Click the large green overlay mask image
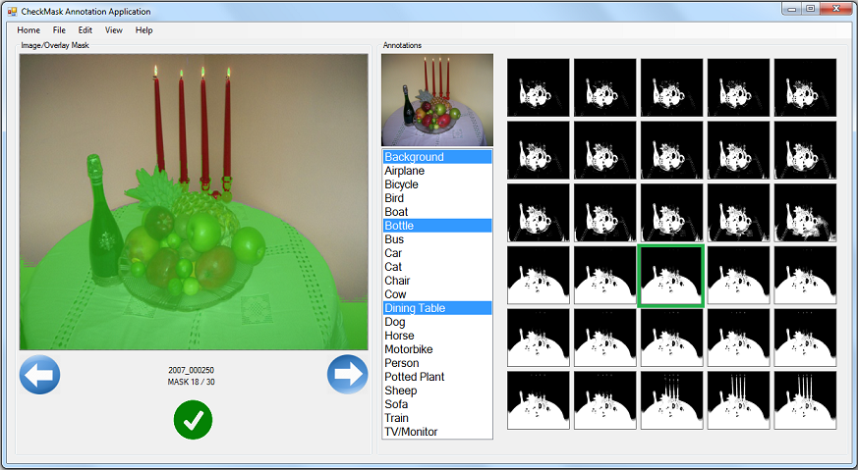858x470 pixels. (195, 201)
